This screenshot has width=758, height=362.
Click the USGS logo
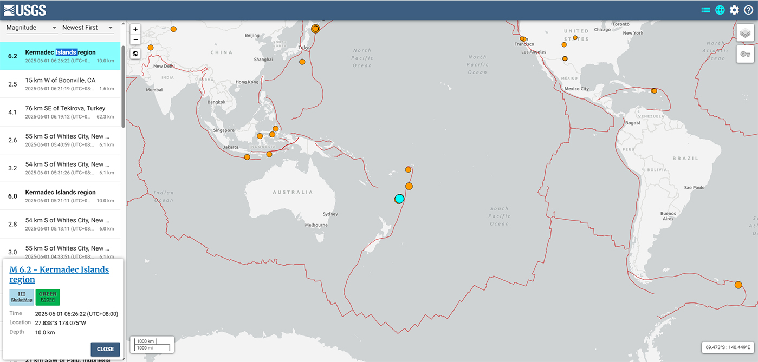[x=25, y=10]
